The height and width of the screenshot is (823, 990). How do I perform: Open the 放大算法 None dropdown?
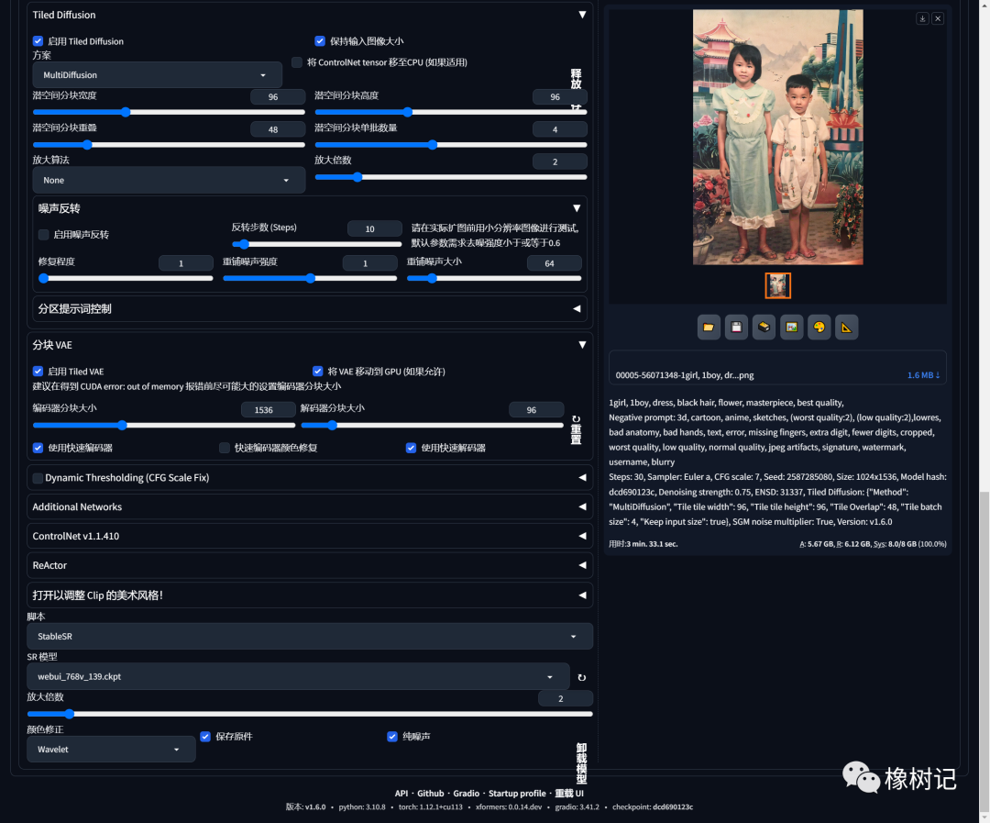[x=169, y=180]
